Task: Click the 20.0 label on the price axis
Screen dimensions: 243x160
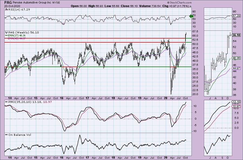Action: [x=195, y=94]
